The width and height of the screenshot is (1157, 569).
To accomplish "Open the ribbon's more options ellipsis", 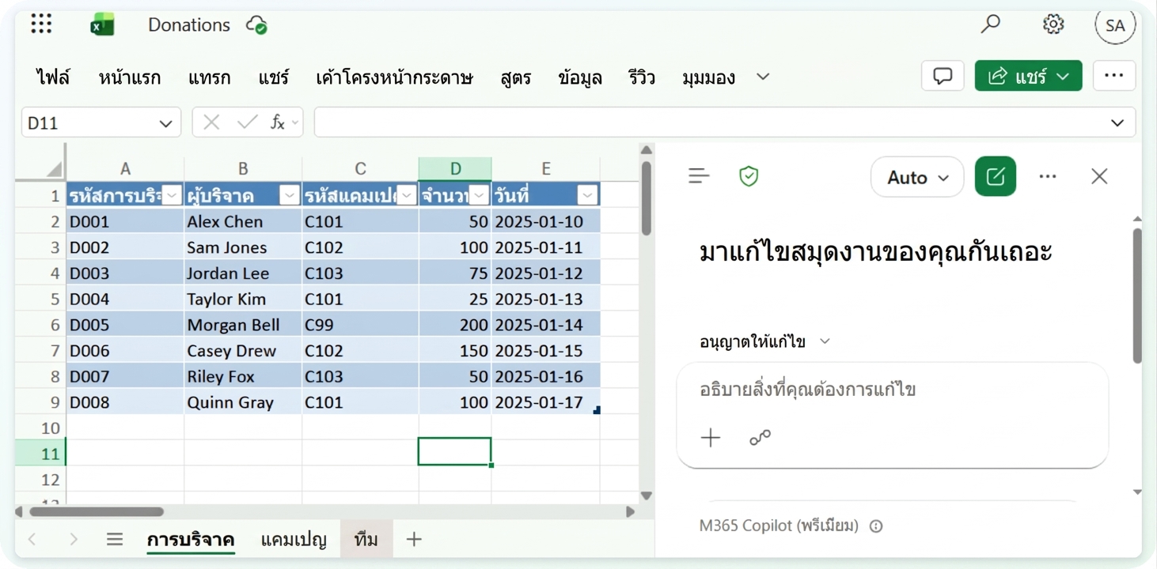I will (x=1113, y=76).
